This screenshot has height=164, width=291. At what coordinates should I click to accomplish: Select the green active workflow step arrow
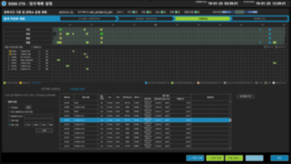(202, 19)
